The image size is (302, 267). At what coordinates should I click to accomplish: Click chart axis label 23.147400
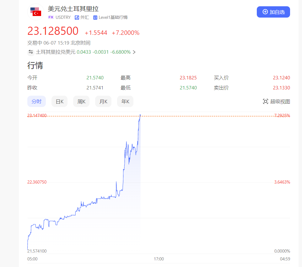tap(37, 115)
